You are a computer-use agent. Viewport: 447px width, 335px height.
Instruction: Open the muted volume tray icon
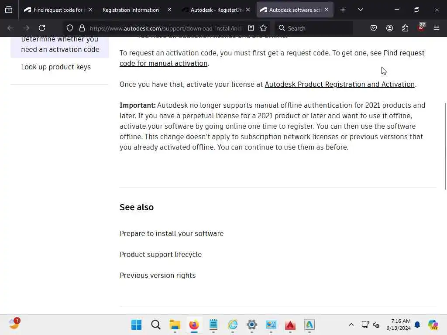coord(376,325)
